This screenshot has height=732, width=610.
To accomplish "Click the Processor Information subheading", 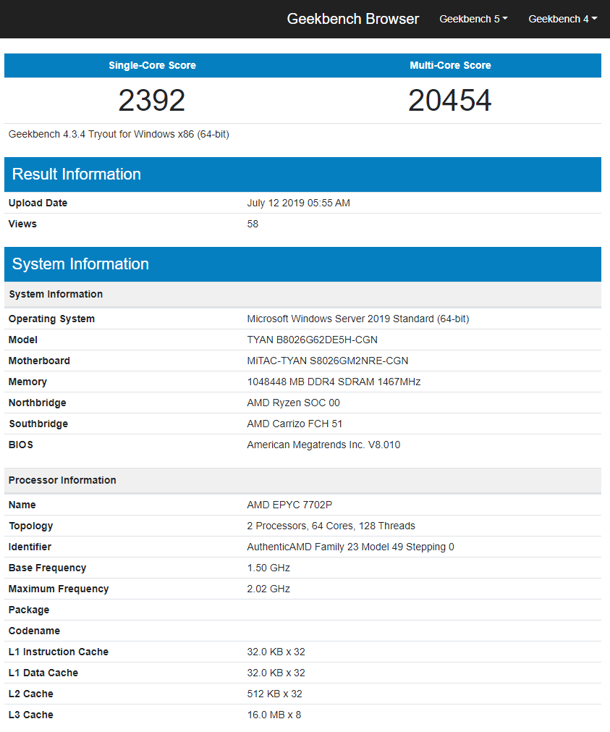I will [302, 480].
